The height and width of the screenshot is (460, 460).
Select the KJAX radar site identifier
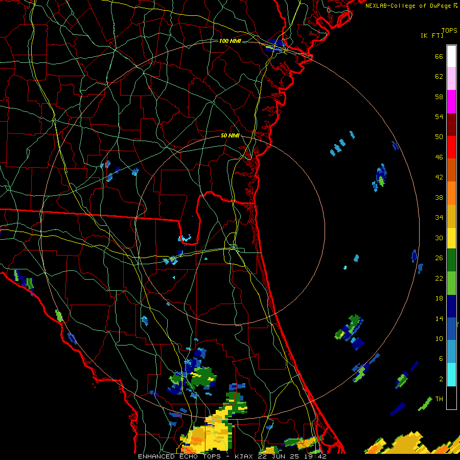243,456
